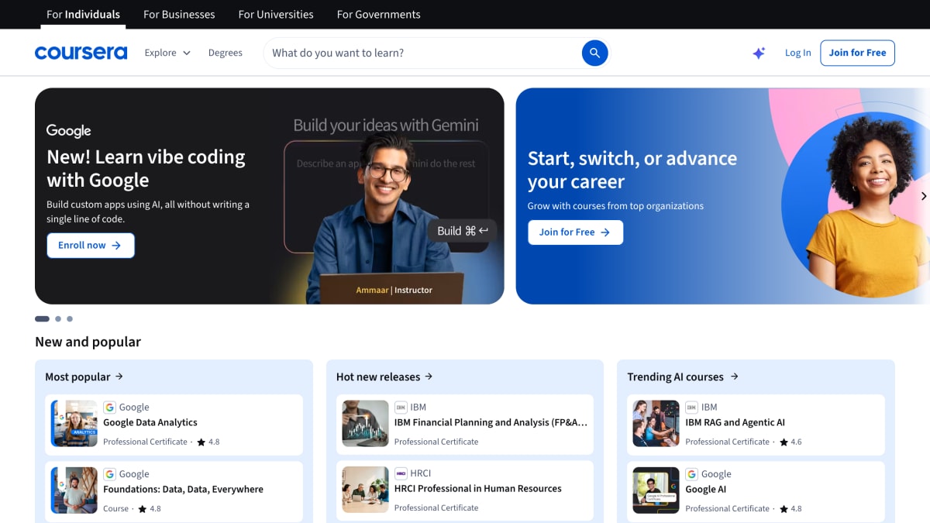Click the 'IBM Financial Planning and Analysis' title
The height and width of the screenshot is (523, 930).
[x=491, y=422]
